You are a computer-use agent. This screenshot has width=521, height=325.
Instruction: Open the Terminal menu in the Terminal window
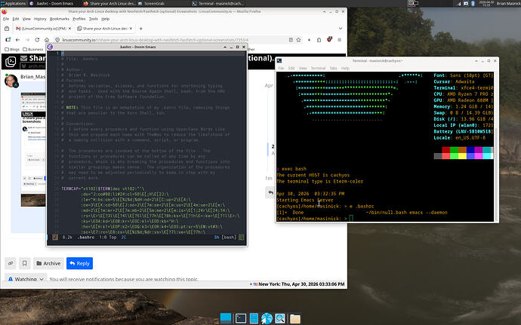(x=318, y=68)
